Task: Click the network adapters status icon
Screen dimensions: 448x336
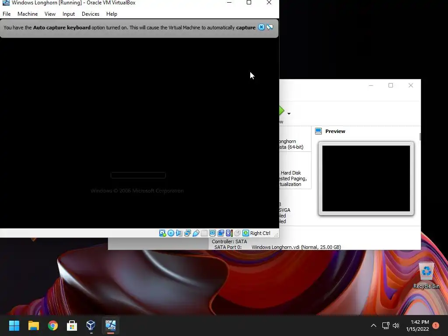Action: tap(187, 233)
